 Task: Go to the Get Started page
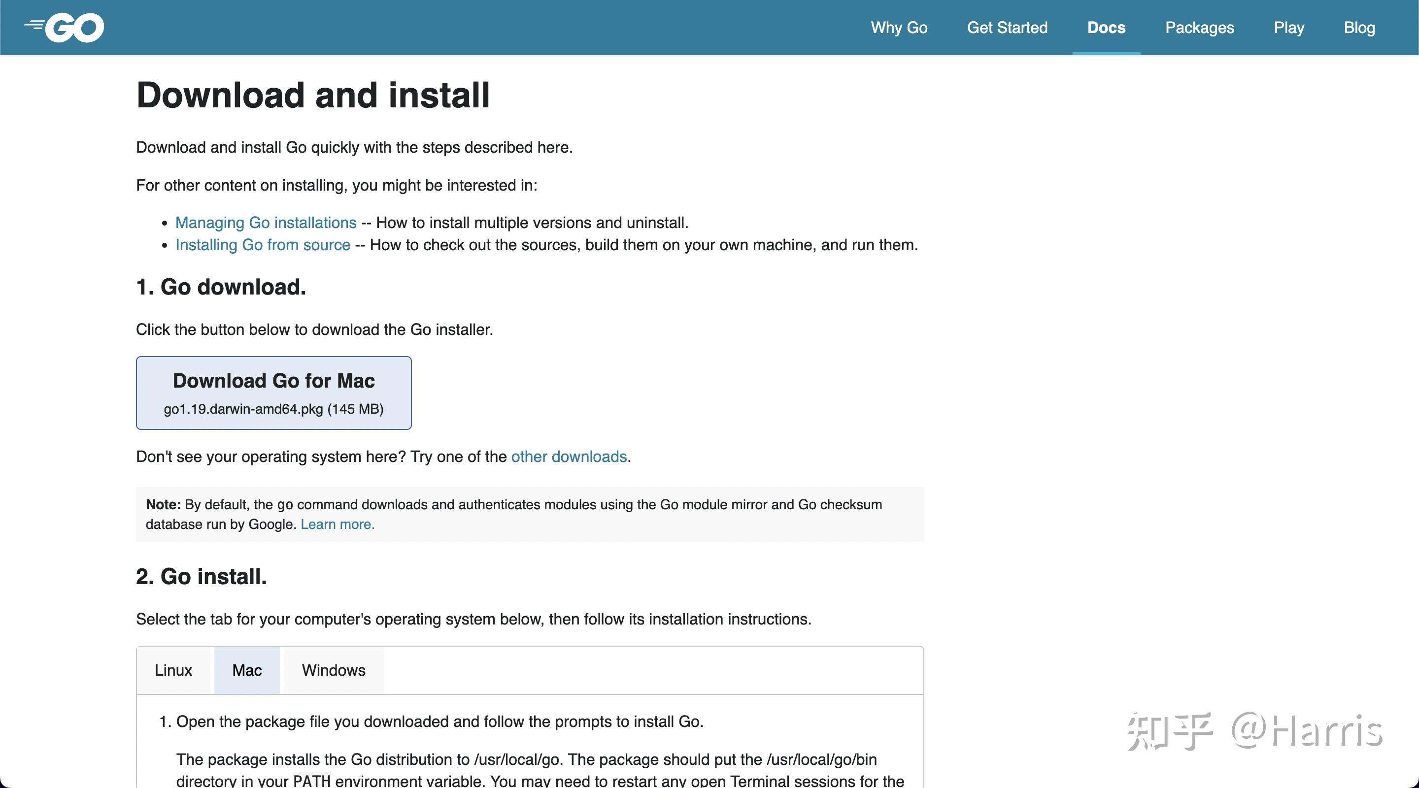[x=1007, y=28]
